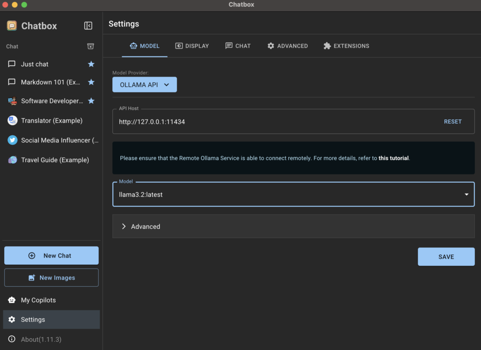
Task: Click the Software Developer avatar icon
Action: [x=12, y=101]
